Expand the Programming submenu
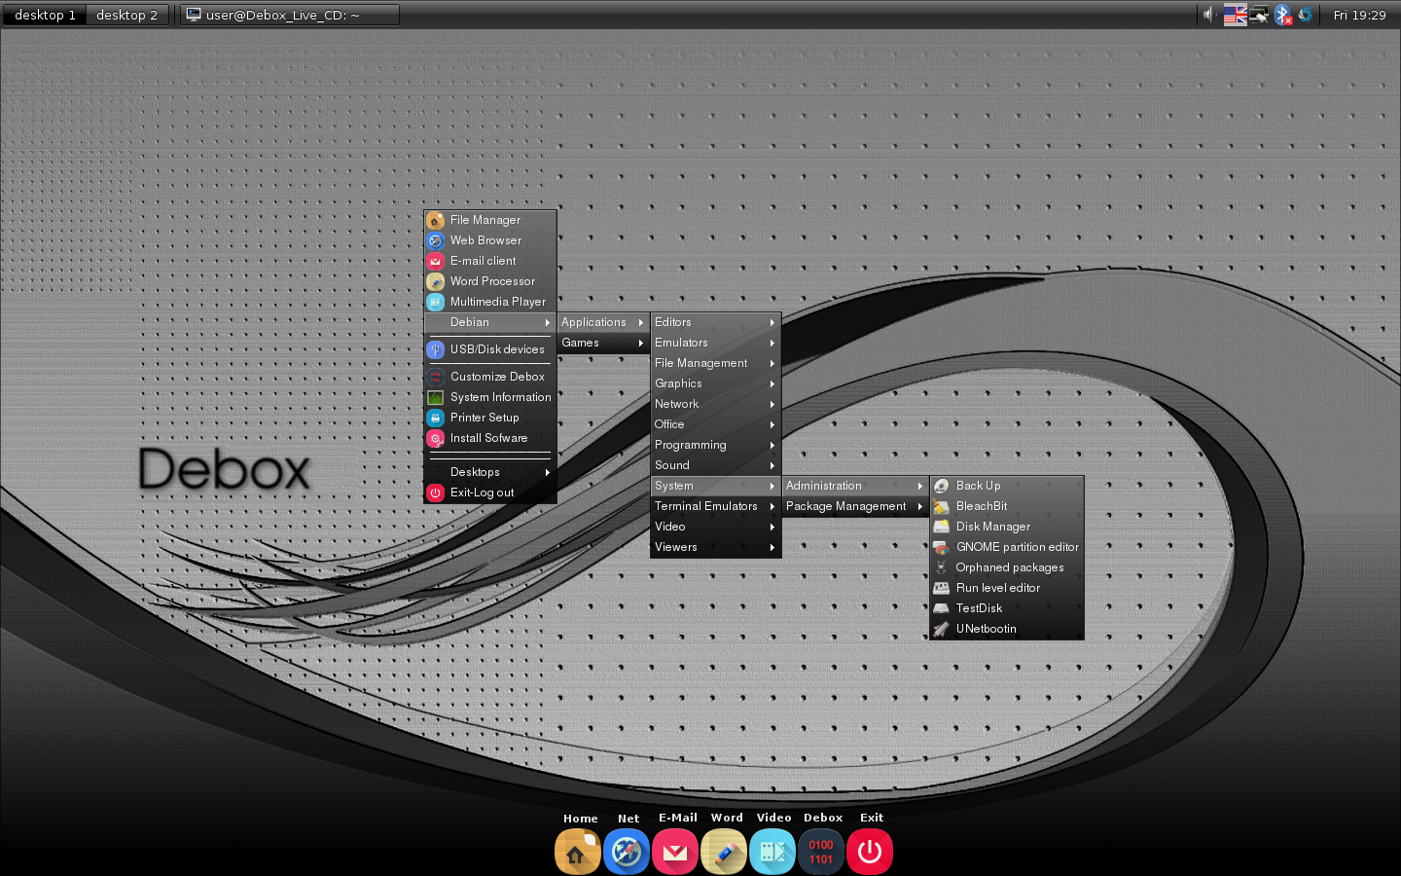Viewport: 1401px width, 876px height. (715, 445)
